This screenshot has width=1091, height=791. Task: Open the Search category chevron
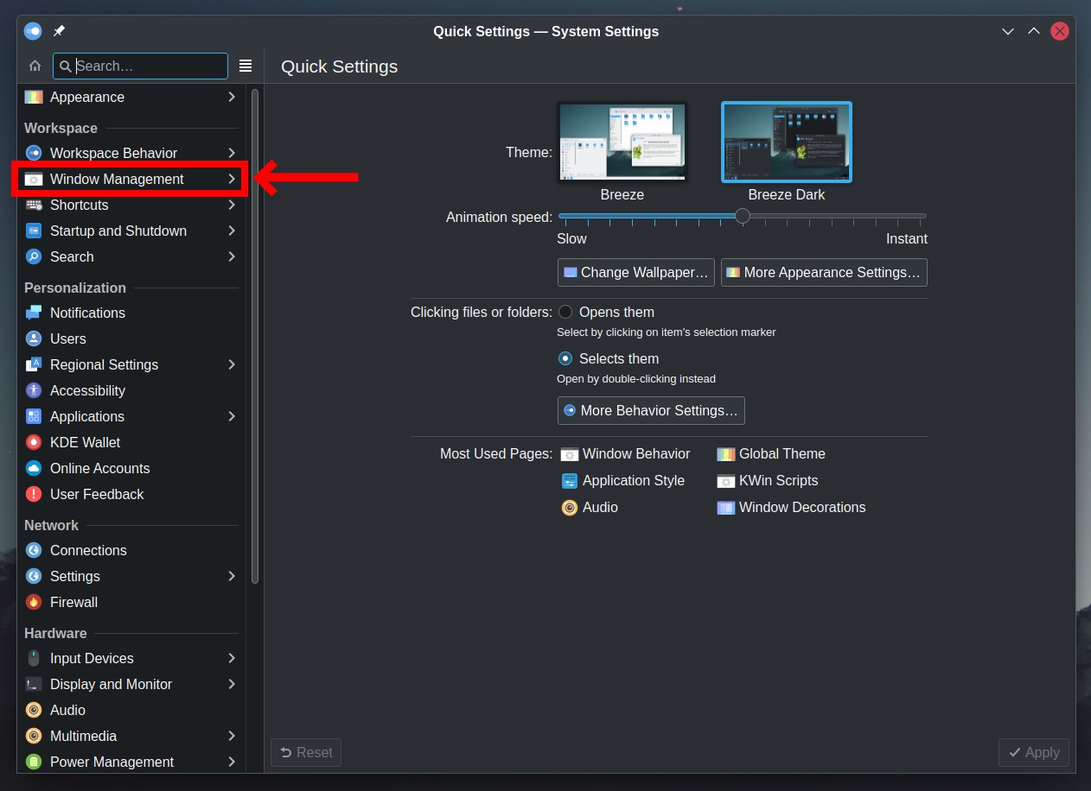click(232, 256)
